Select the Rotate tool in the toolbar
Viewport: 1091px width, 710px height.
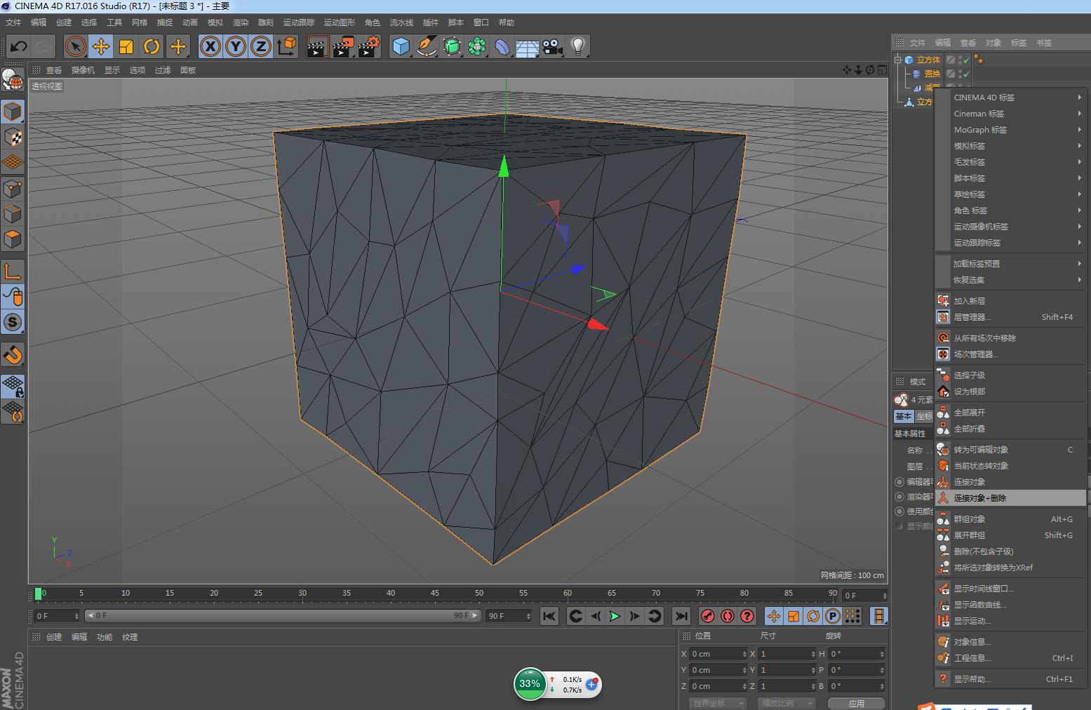tap(152, 46)
